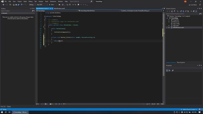The height and width of the screenshot is (114, 203).
Task: Click the Search Toolbox input field
Action: point(16,11)
